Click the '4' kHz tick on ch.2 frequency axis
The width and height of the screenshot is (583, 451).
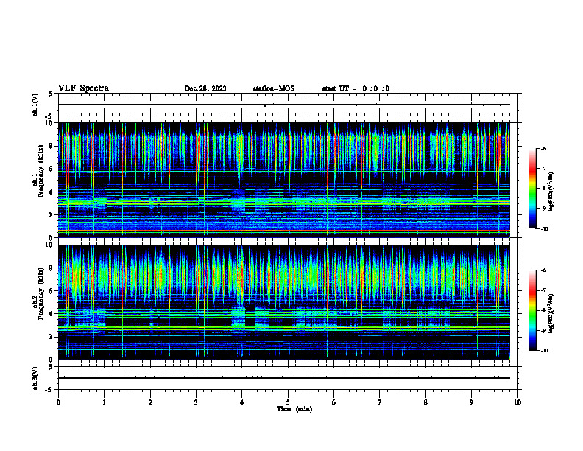coord(52,314)
